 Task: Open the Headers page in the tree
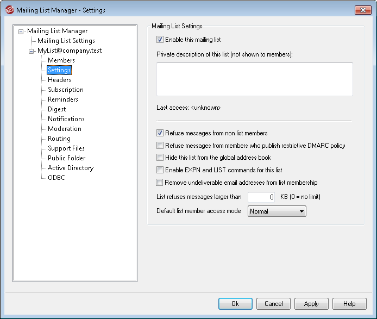tap(59, 80)
